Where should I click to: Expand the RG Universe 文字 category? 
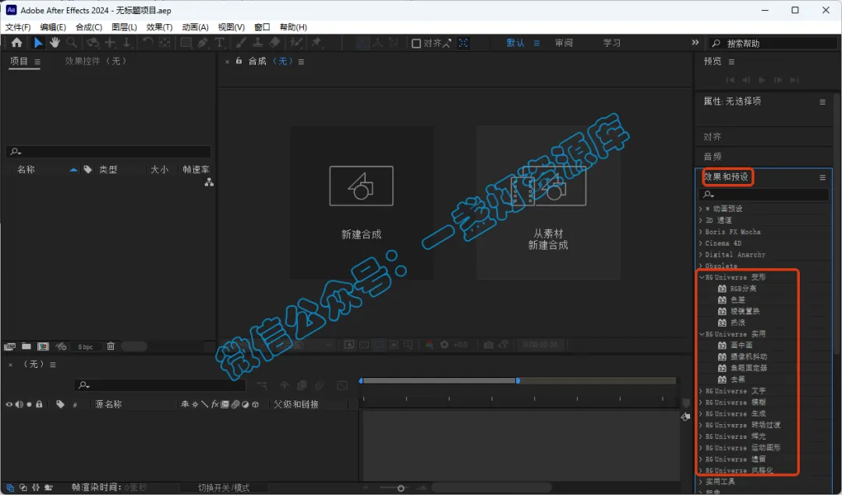click(701, 391)
